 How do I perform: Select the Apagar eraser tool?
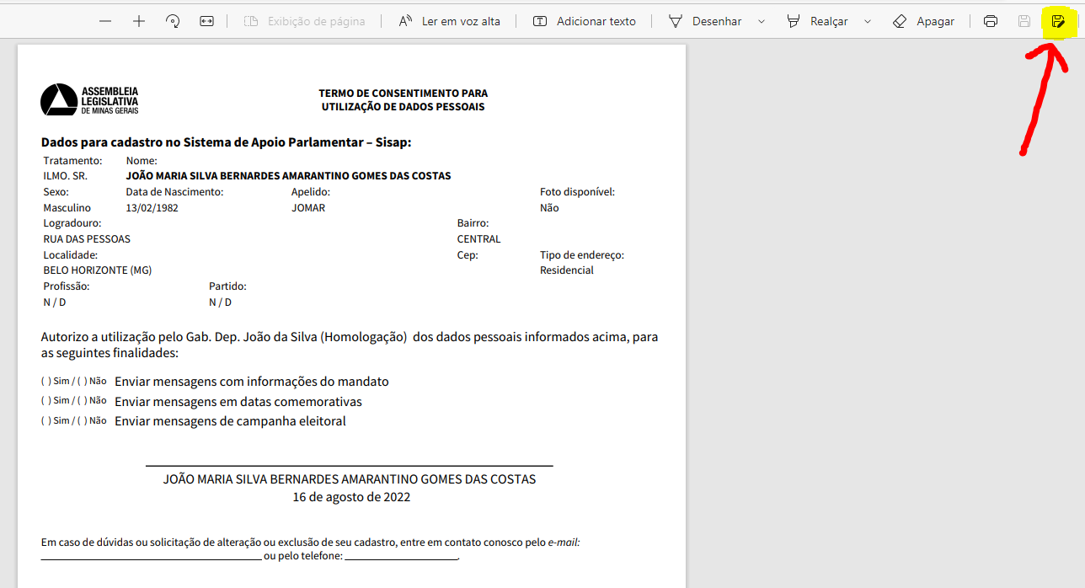pyautogui.click(x=923, y=21)
